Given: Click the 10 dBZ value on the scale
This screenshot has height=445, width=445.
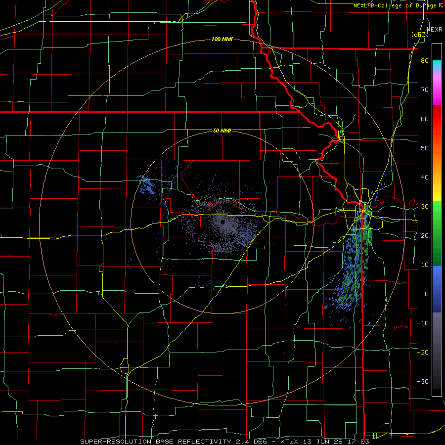Looking at the screenshot, I should click(x=425, y=265).
